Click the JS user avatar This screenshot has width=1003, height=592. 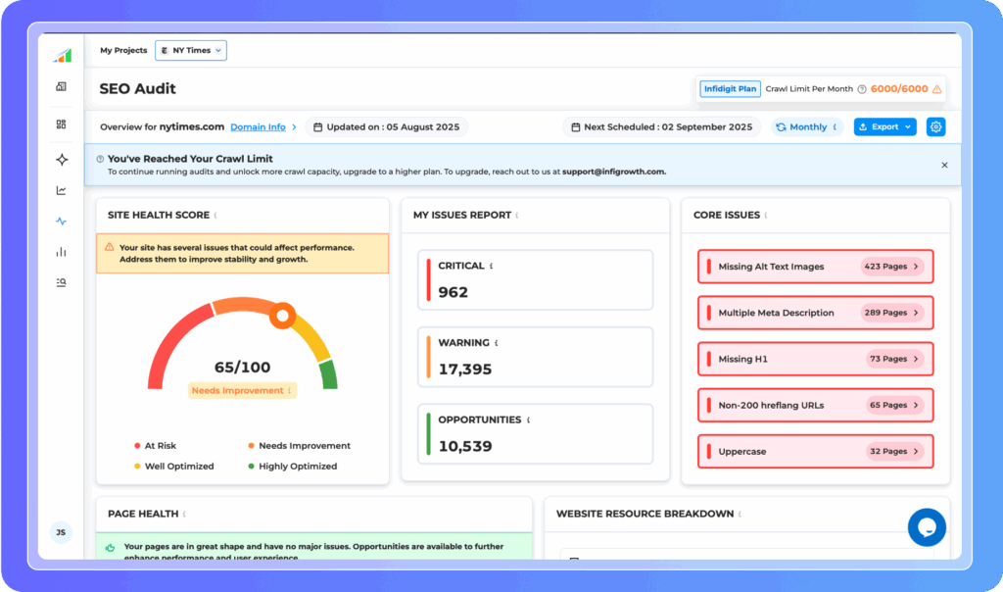[x=61, y=532]
